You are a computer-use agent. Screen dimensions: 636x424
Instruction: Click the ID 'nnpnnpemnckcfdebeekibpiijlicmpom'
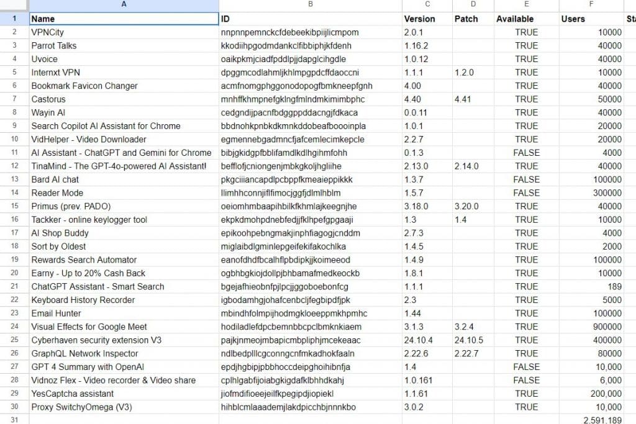pos(311,32)
